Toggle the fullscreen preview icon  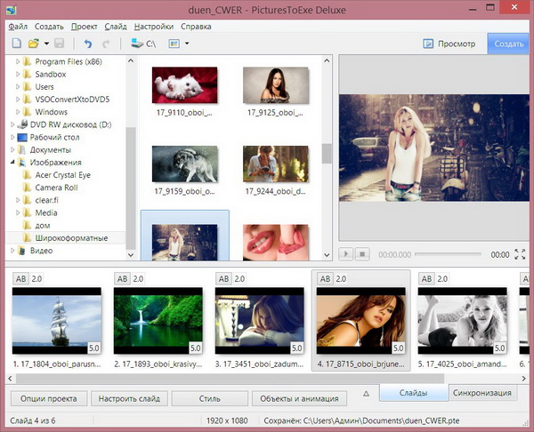tap(520, 254)
